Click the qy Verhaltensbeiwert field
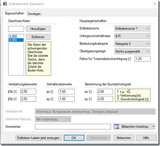The height and width of the screenshot is (146, 160). pos(67,99)
